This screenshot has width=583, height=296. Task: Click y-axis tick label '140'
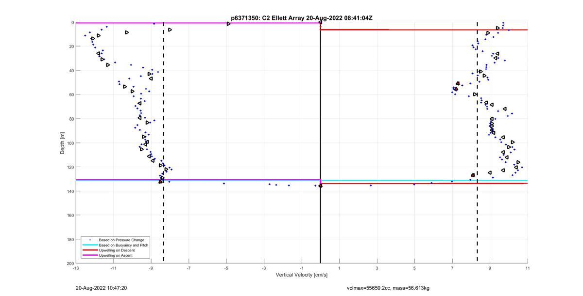click(70, 191)
